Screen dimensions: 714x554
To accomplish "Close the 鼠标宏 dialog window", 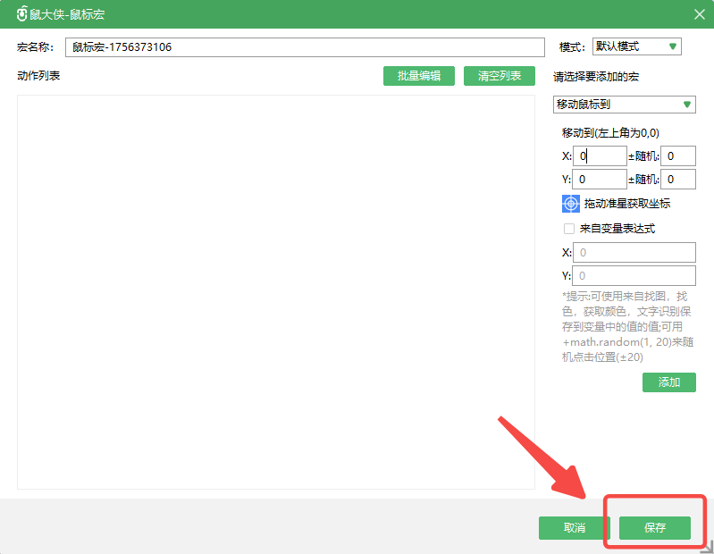I will click(699, 14).
